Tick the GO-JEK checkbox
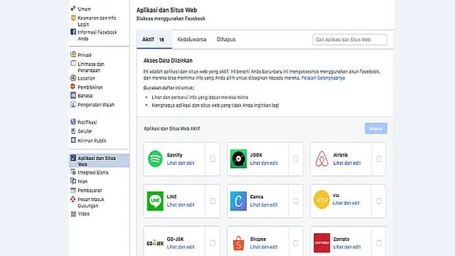The width and height of the screenshot is (455, 256). [213, 243]
